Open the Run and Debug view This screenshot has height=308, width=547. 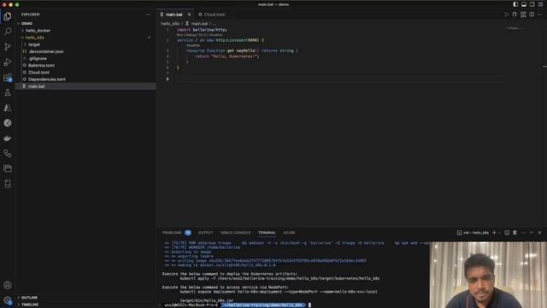point(8,62)
